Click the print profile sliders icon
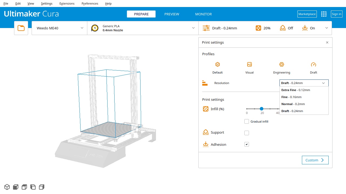 [x=206, y=28]
